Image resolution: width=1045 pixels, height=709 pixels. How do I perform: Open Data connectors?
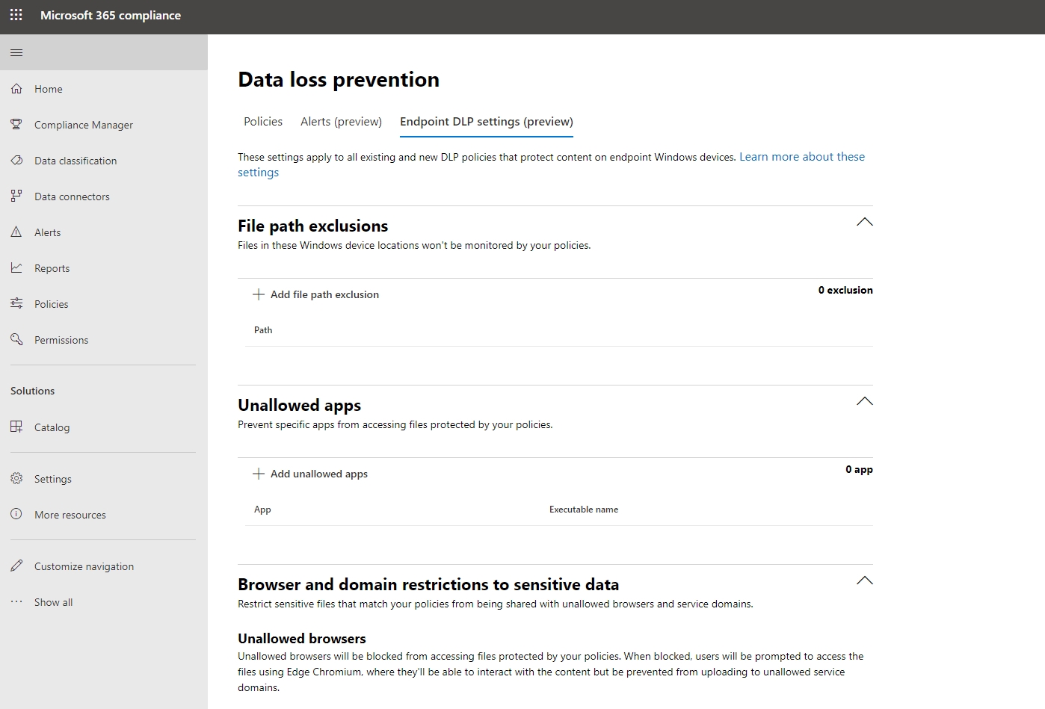pyautogui.click(x=71, y=196)
